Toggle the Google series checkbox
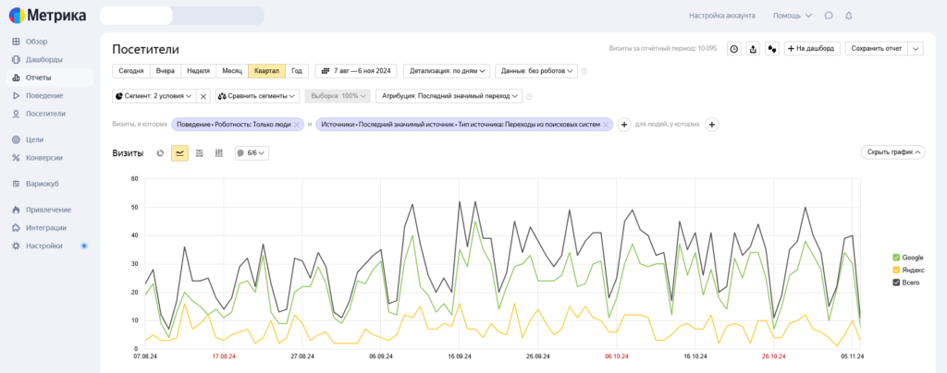 pyautogui.click(x=896, y=257)
